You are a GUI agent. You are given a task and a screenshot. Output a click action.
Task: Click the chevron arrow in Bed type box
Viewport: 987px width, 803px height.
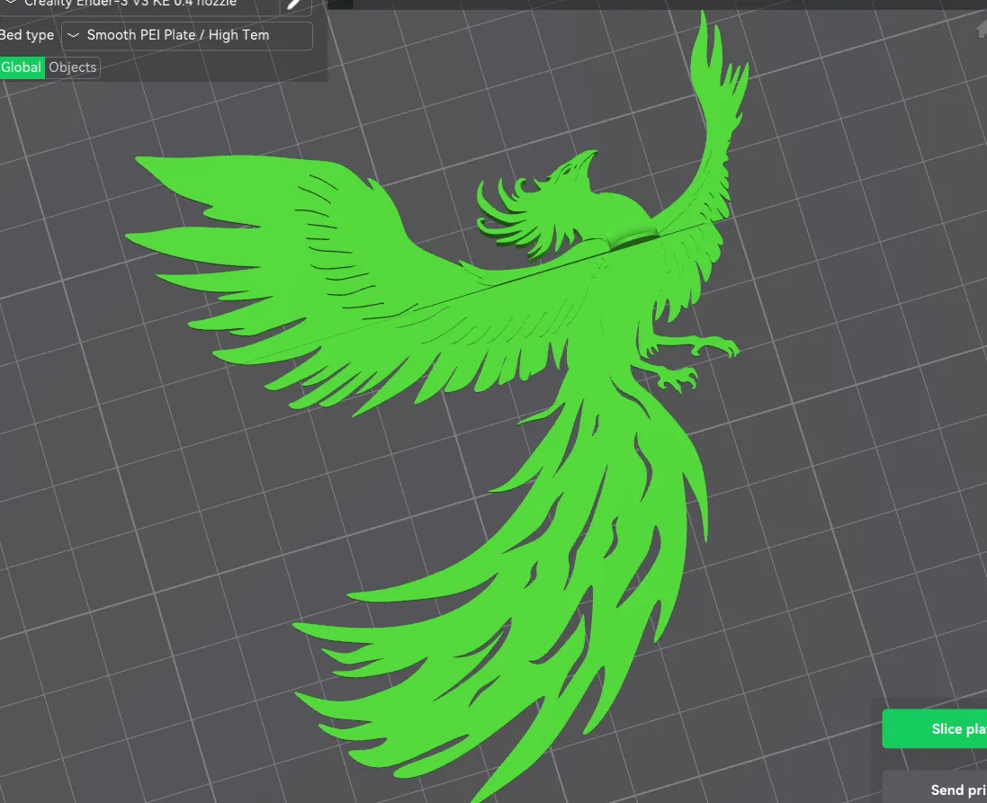point(73,36)
